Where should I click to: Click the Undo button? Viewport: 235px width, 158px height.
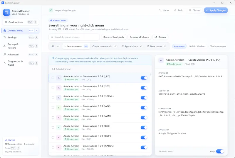[x=164, y=10]
